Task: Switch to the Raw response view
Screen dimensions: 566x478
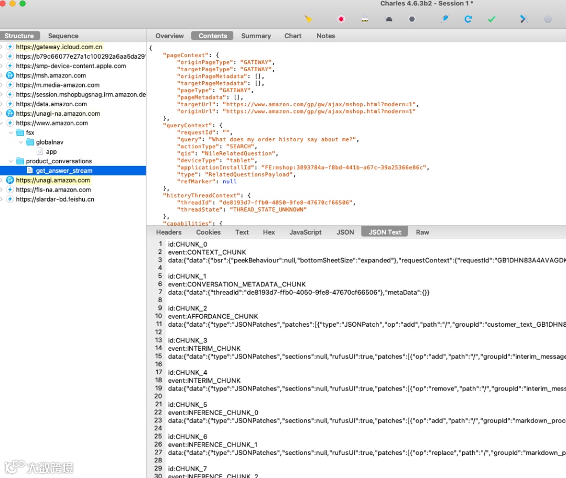Action: [x=422, y=232]
